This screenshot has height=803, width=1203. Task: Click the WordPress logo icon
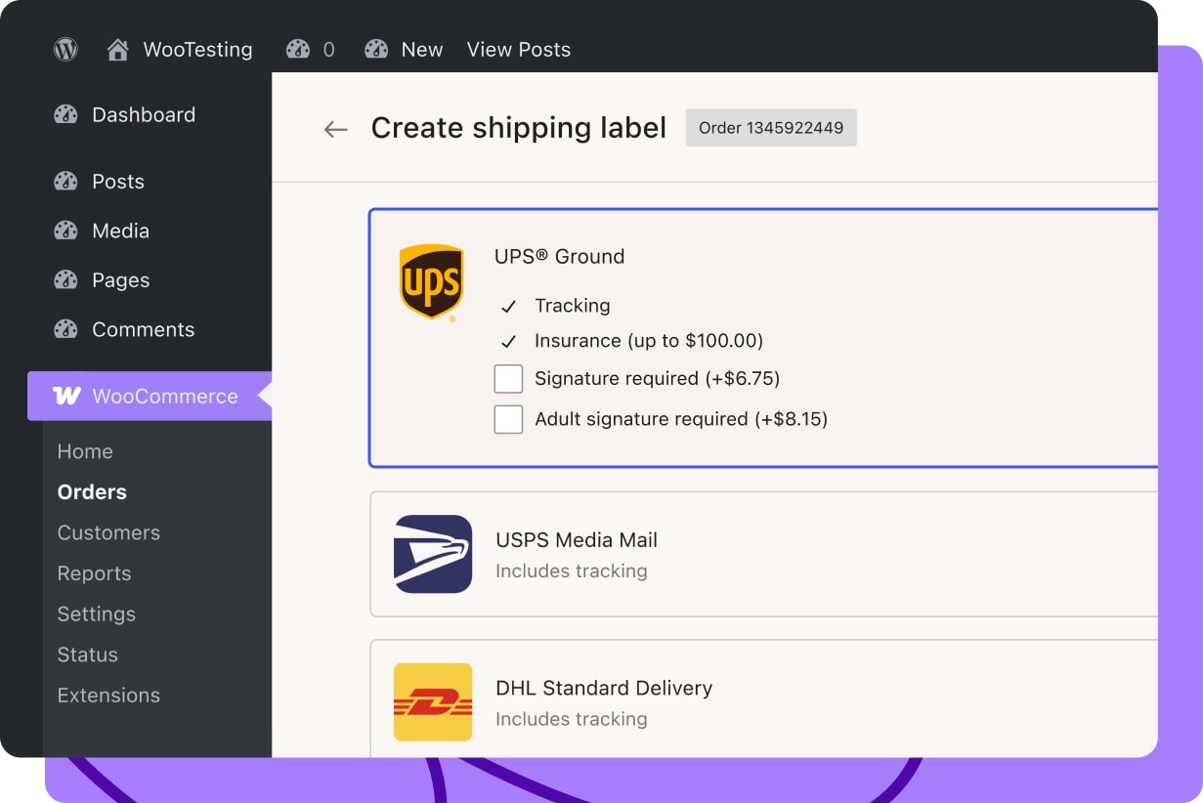65,49
